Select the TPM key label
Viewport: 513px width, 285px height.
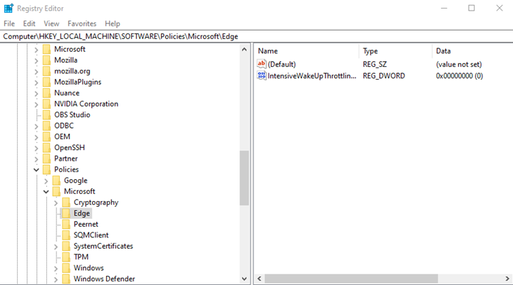coord(81,257)
